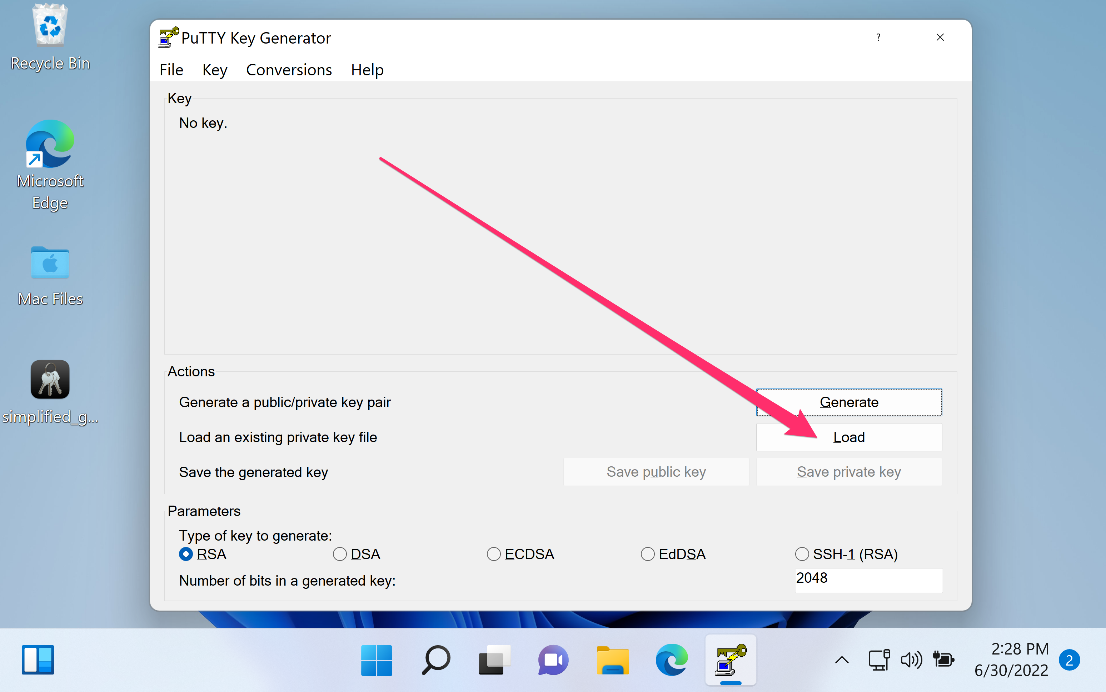Click the 'Number of bits in a generated key:' label
1106x692 pixels.
287,581
